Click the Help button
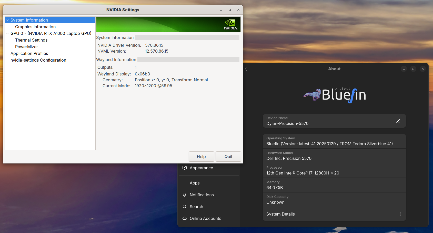433x233 pixels. 201,157
